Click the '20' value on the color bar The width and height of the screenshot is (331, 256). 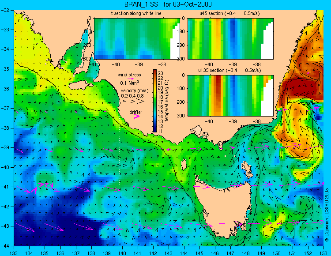coord(160,88)
